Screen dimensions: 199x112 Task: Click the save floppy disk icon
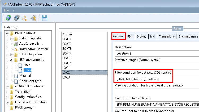[x=45, y=18]
